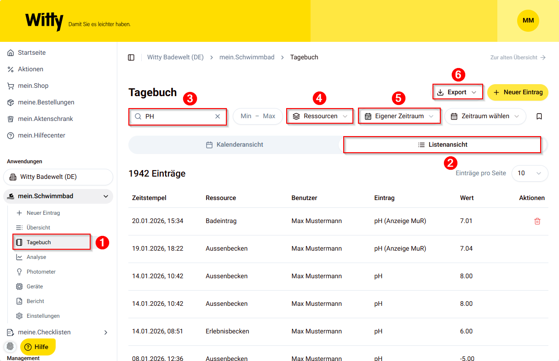Go to mein.Shop
Screen dimensions: 559x361
[28, 86]
